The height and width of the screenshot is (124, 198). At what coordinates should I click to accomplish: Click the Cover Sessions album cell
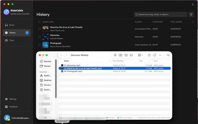coord(143,45)
